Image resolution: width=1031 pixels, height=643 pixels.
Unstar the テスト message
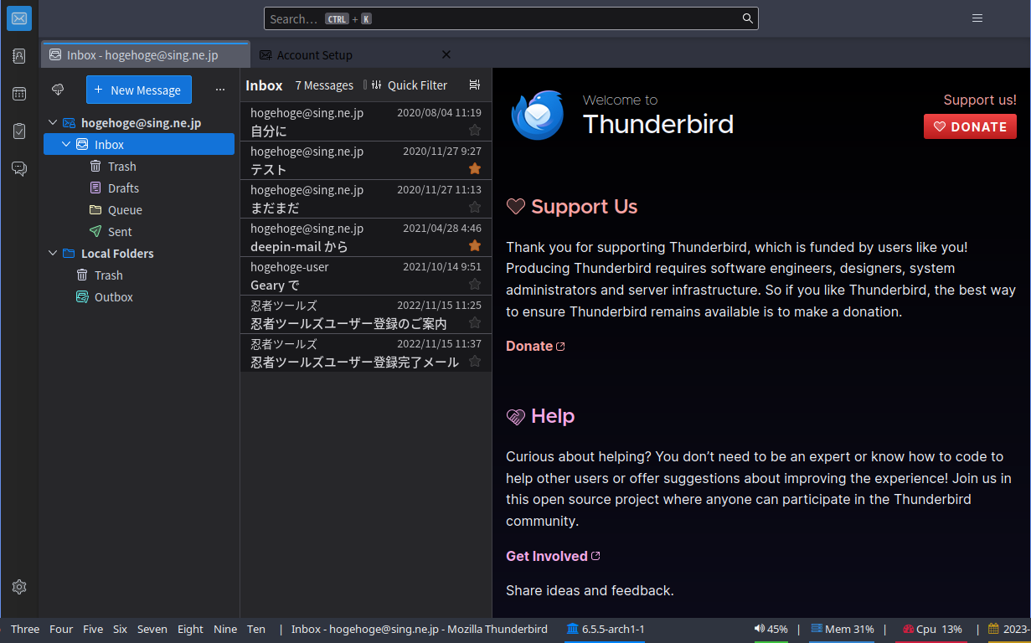coord(475,168)
